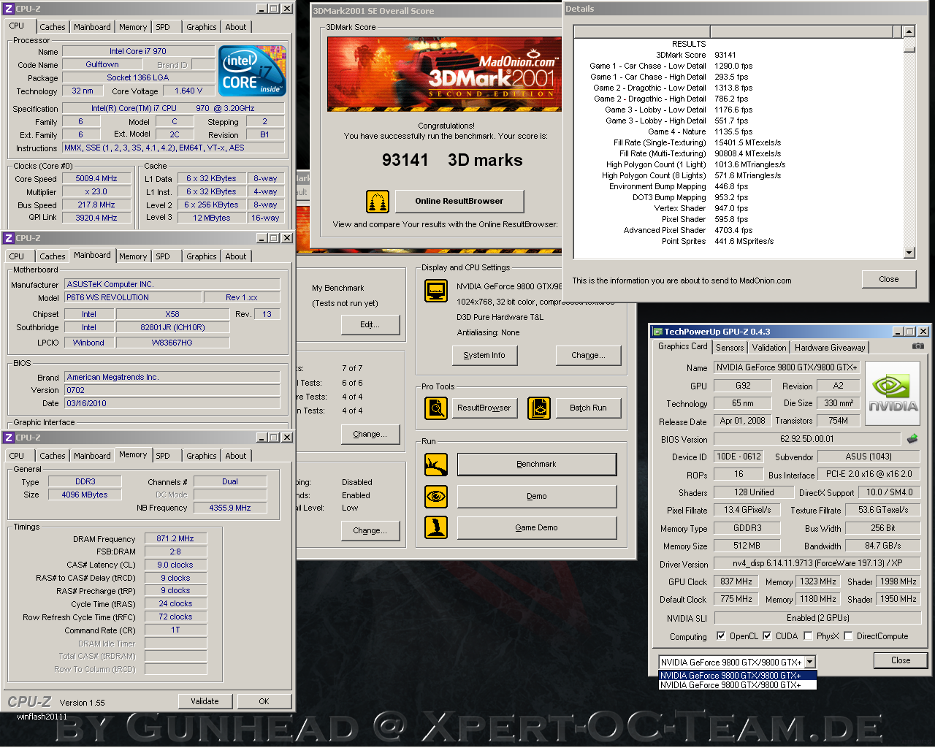This screenshot has height=748, width=935.
Task: Enable the PhysX checkbox in GPU-Z
Action: 808,636
